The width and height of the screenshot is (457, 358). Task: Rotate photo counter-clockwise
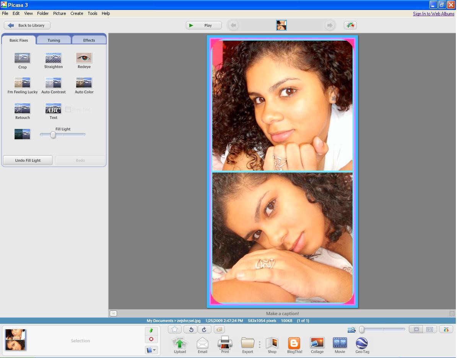click(190, 329)
